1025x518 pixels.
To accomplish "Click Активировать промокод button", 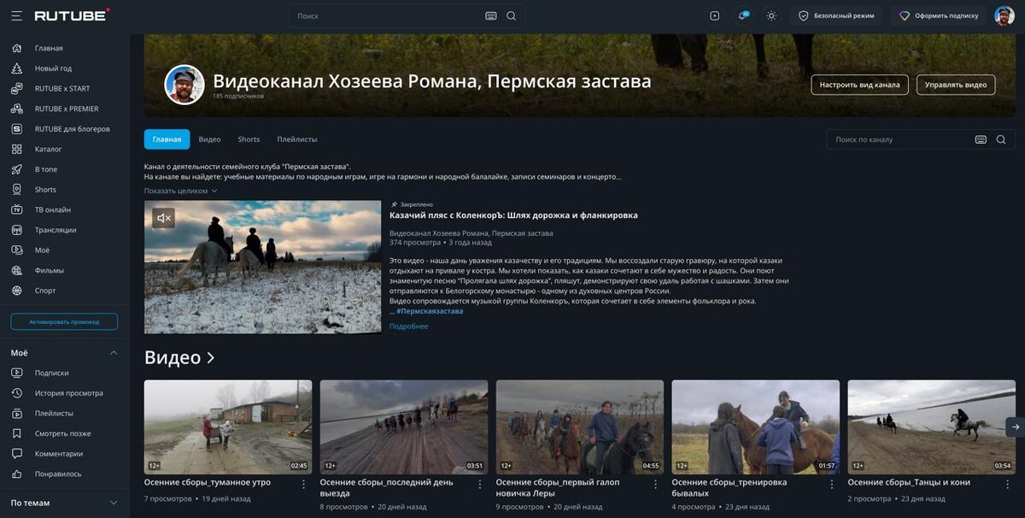I will pos(64,321).
